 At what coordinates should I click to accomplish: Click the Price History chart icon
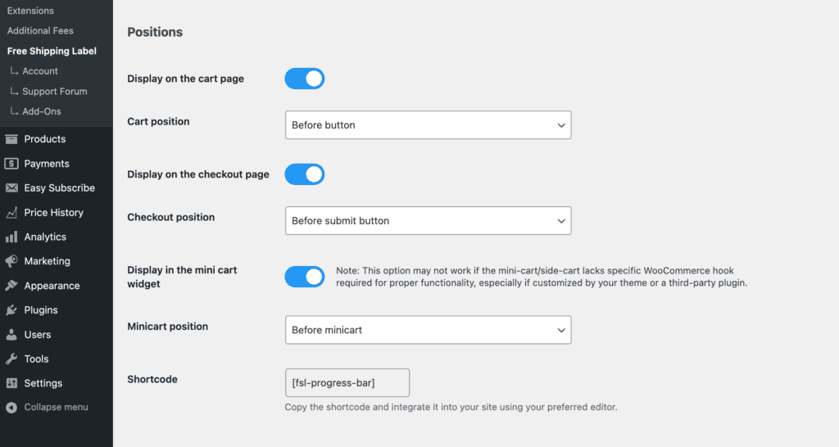click(11, 213)
